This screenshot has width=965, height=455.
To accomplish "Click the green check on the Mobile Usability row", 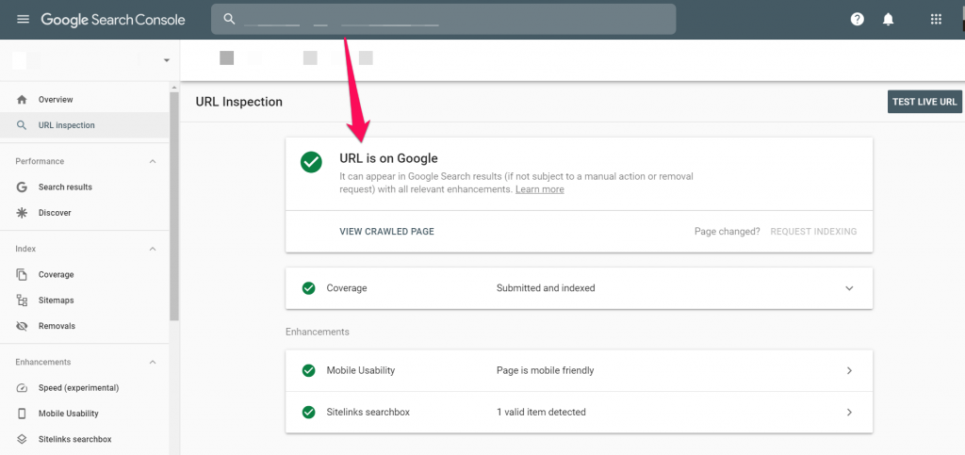I will point(309,371).
